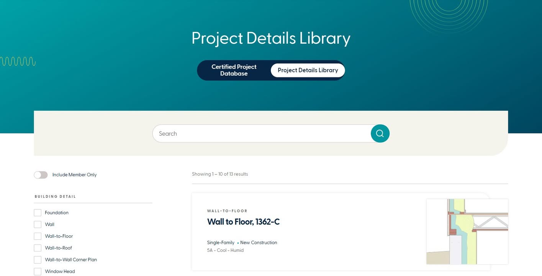Toggle the Include Member Only switch
The image size is (542, 276).
tap(41, 175)
